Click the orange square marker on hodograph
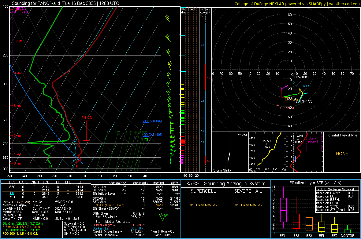Viewport: 361px width, 239px height. coord(286,99)
